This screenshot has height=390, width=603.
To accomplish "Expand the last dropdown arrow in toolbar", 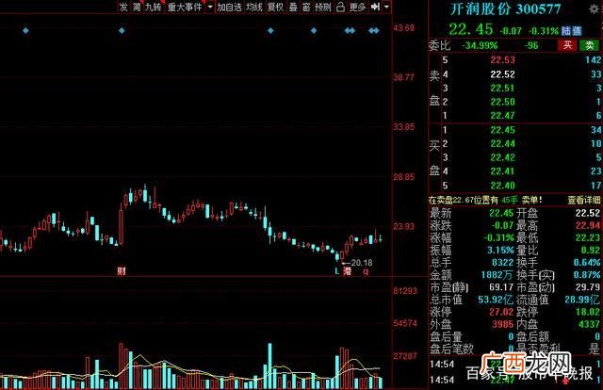I will pos(386,7).
